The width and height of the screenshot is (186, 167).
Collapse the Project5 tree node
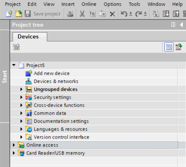coord(14,65)
